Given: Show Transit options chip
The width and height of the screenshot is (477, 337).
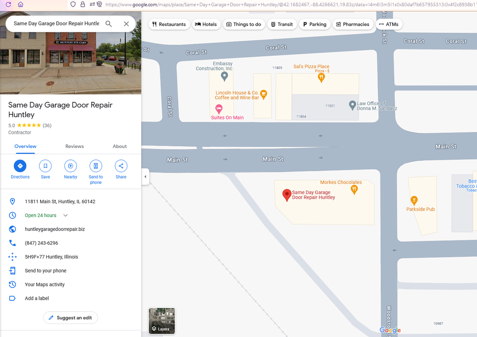Looking at the screenshot, I should (282, 24).
